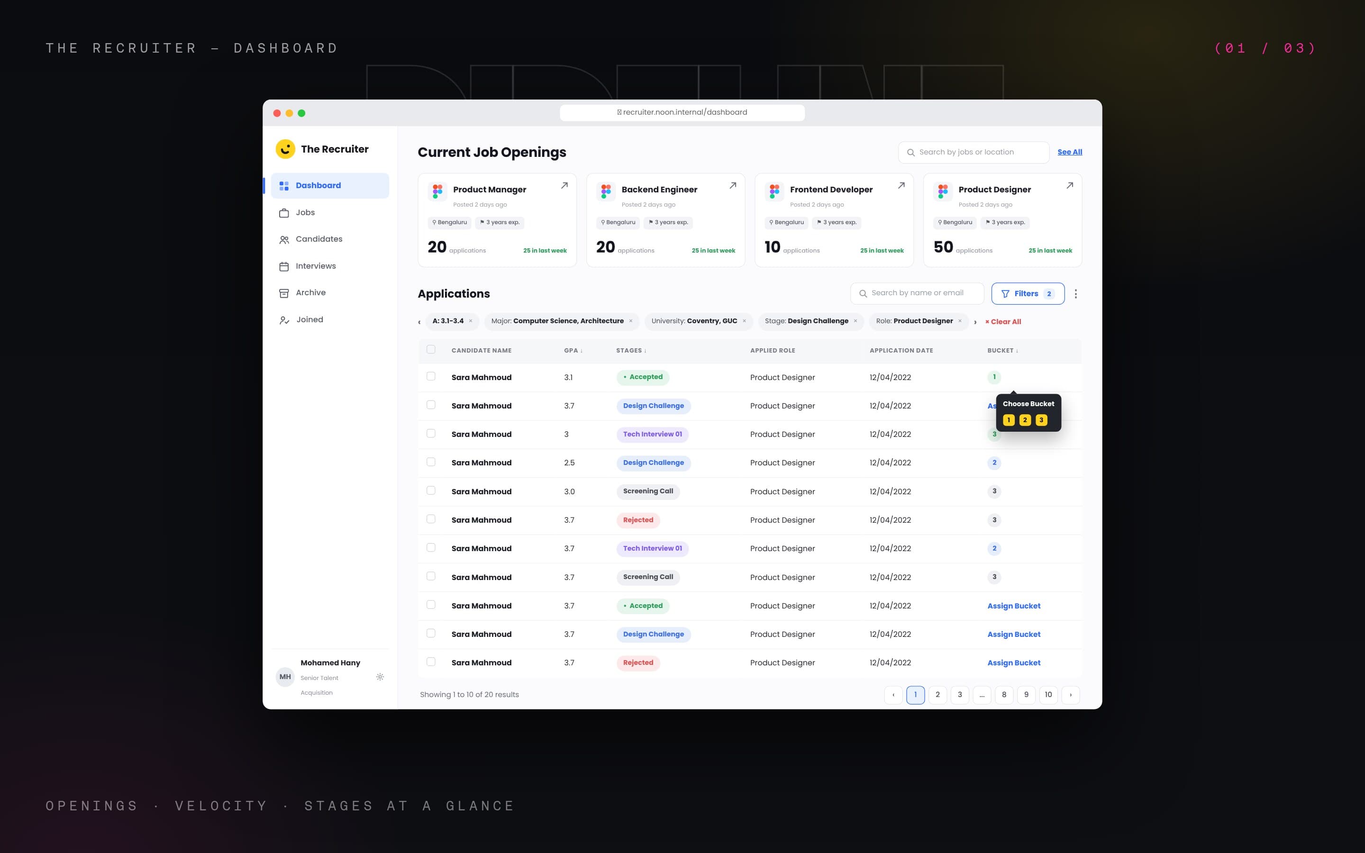
Task: Click search icon in name or email field
Action: pos(863,293)
